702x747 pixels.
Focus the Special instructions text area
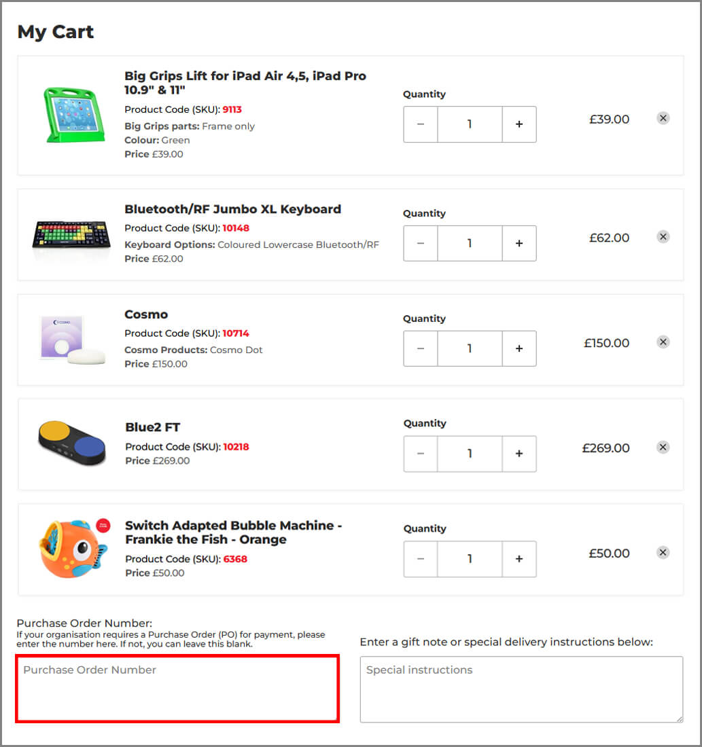(521, 689)
